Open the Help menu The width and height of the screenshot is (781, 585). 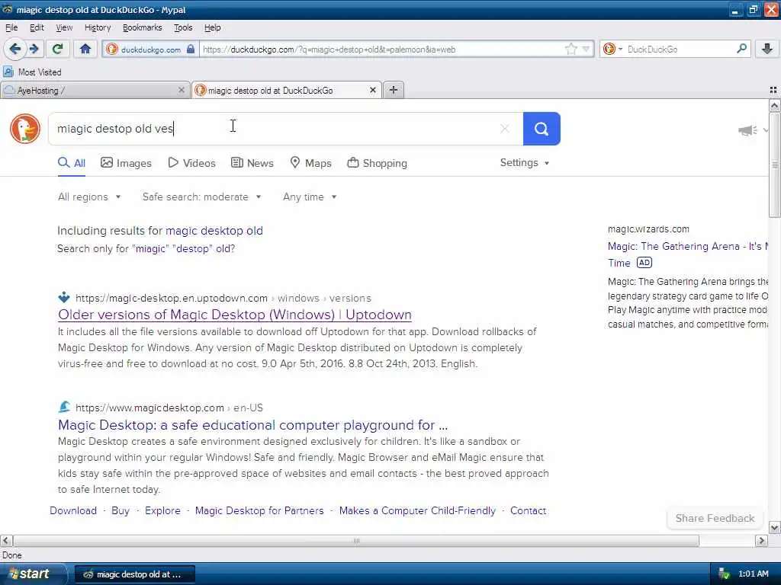(212, 27)
